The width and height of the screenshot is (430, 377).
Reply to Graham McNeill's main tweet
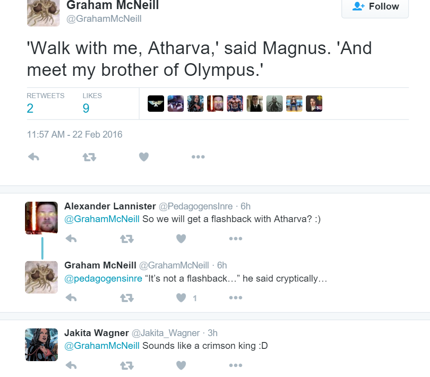point(34,157)
